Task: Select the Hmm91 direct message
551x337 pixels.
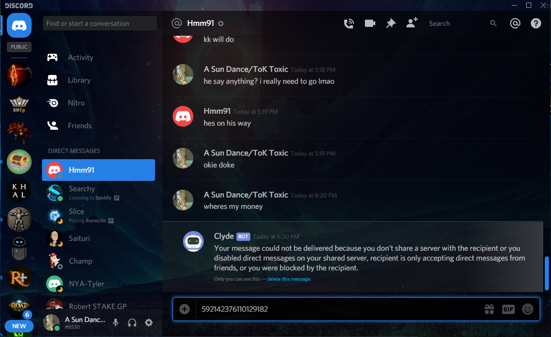Action: [98, 170]
